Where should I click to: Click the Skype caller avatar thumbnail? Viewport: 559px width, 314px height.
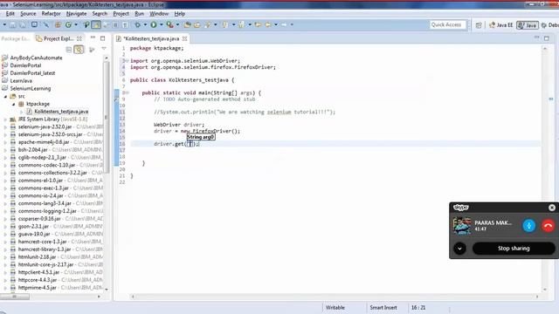pos(462,226)
